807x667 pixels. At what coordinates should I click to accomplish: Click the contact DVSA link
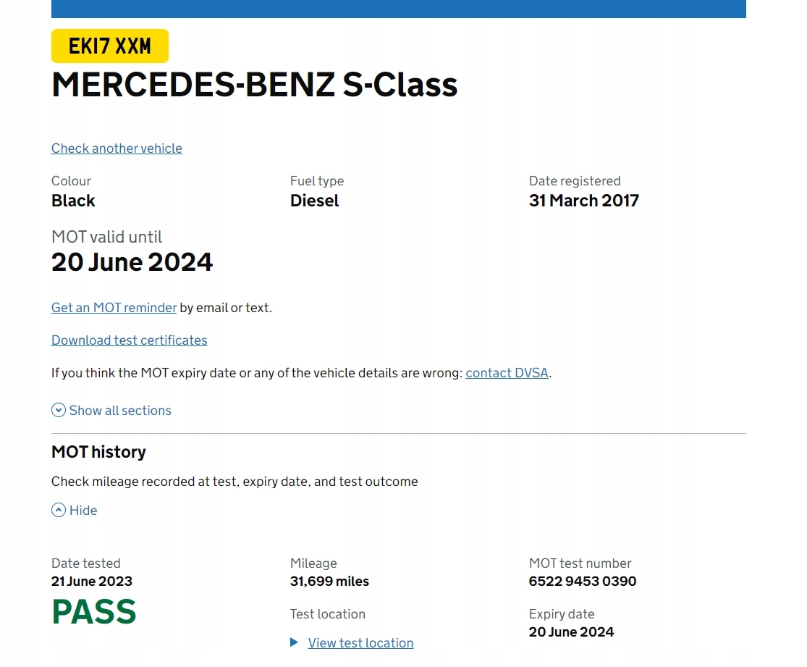(x=507, y=374)
